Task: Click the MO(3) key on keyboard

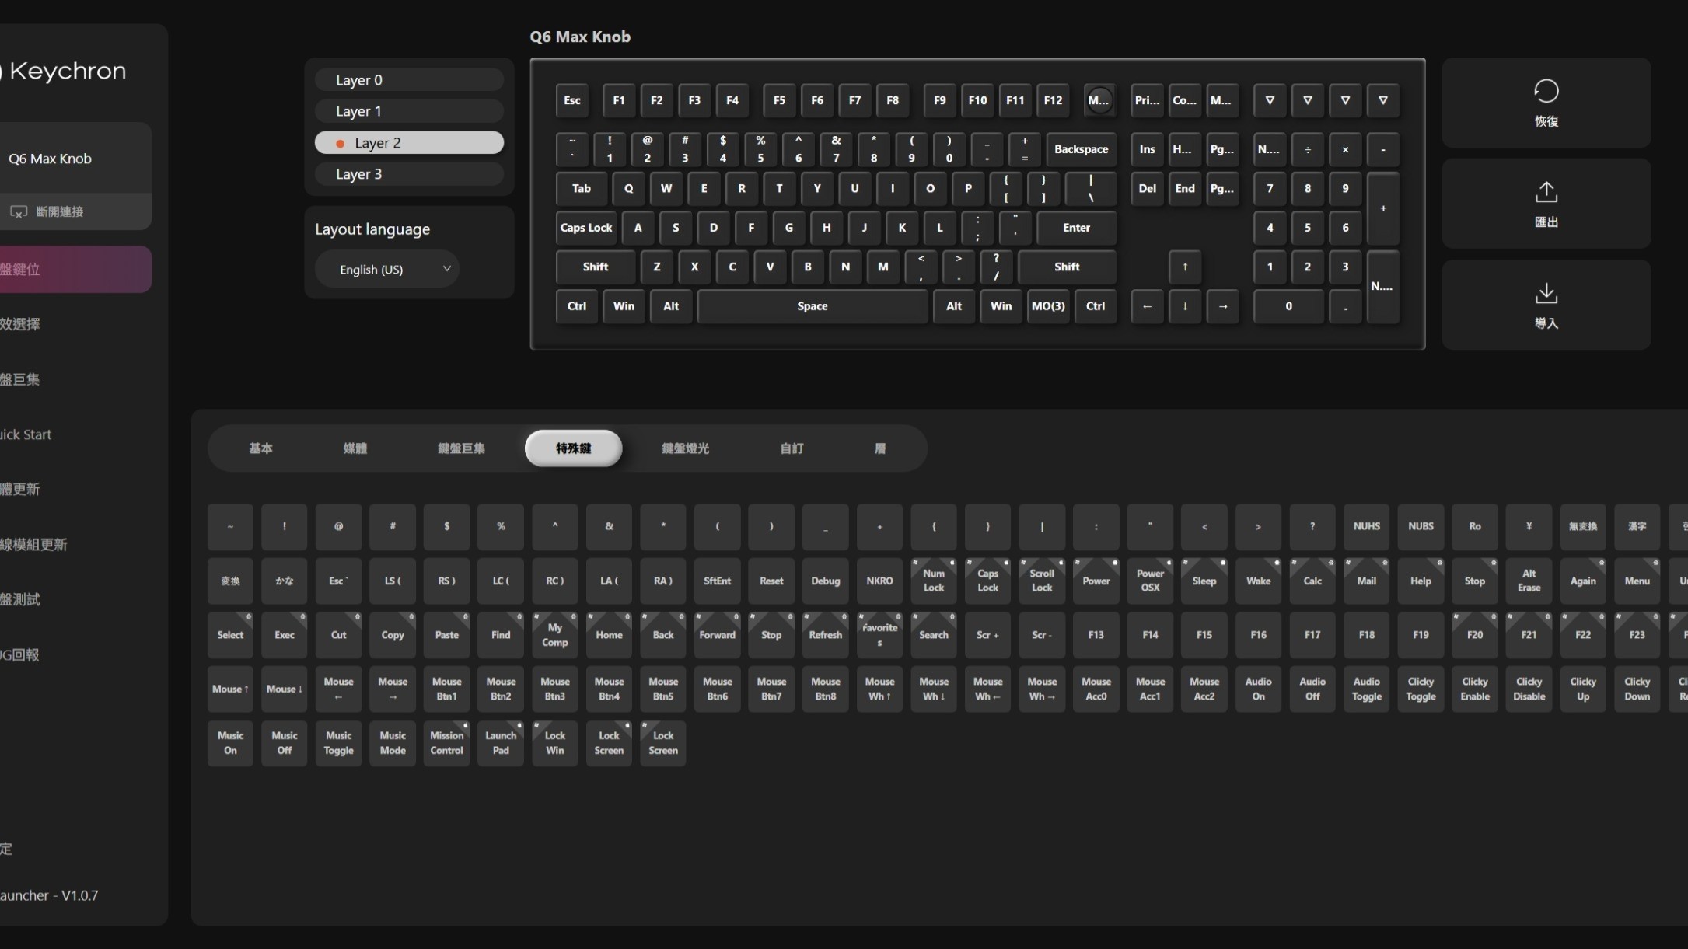Action: coord(1047,306)
